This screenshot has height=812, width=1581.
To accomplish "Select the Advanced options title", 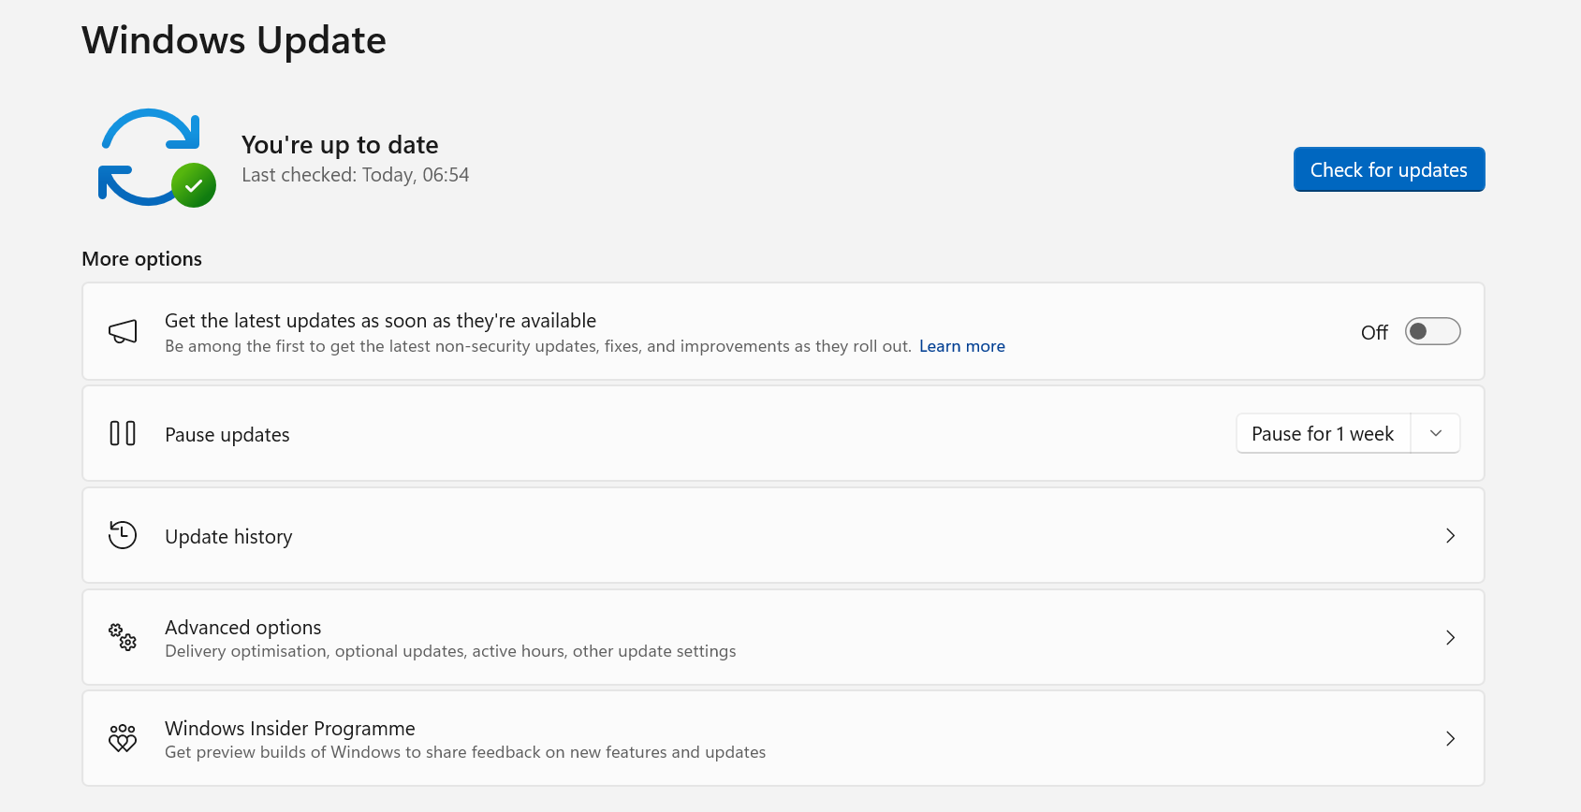I will (x=243, y=627).
